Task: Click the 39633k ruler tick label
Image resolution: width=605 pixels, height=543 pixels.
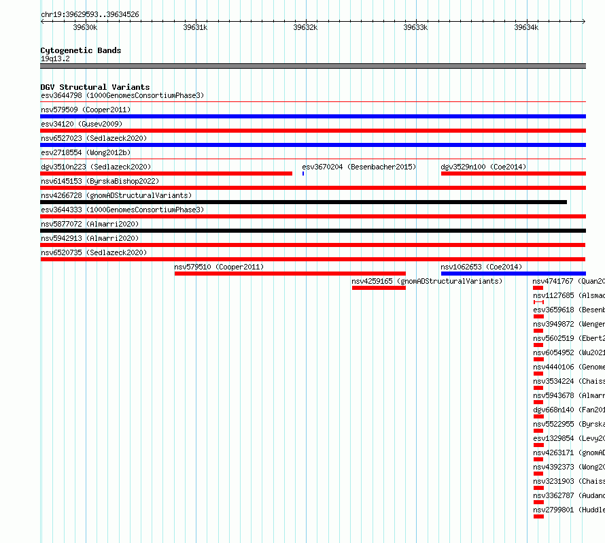Action: pyautogui.click(x=415, y=27)
